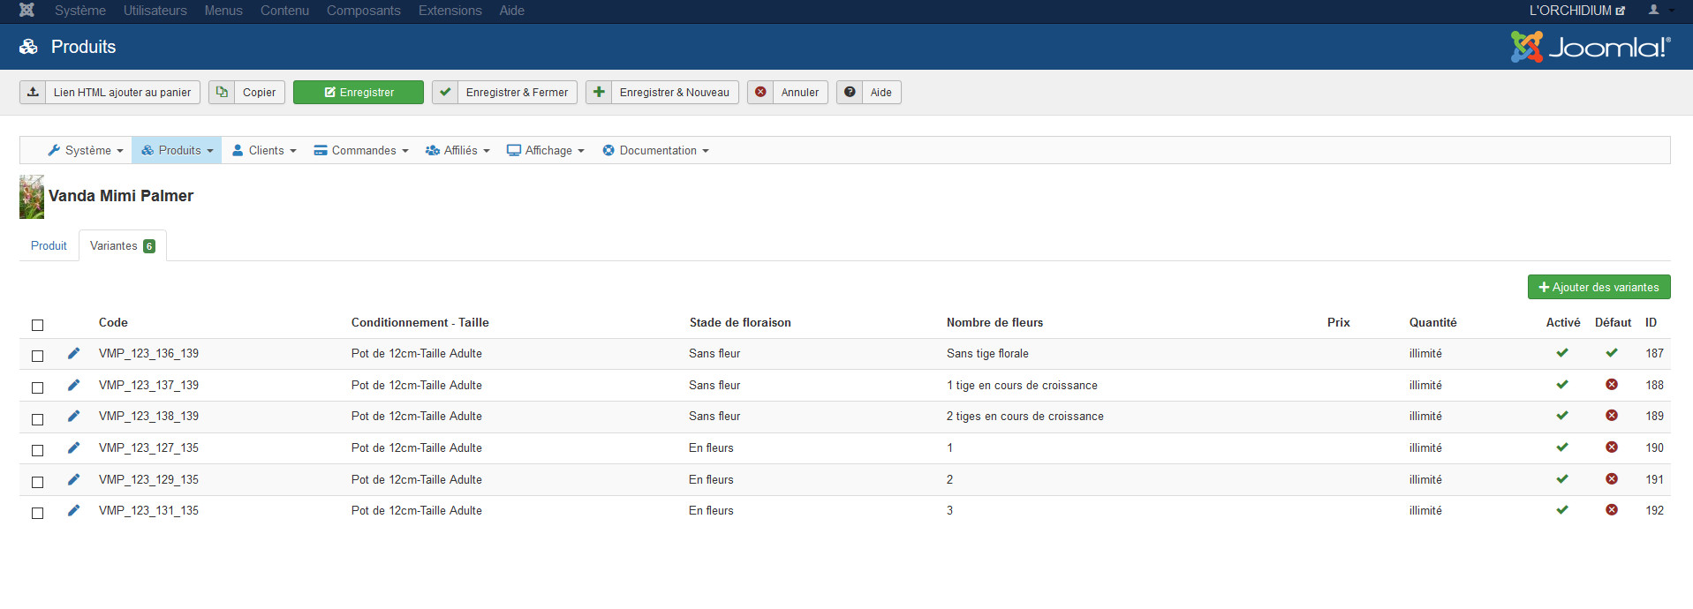The width and height of the screenshot is (1693, 609).
Task: Open L'ORCHIDIUM site link
Action: (x=1576, y=11)
